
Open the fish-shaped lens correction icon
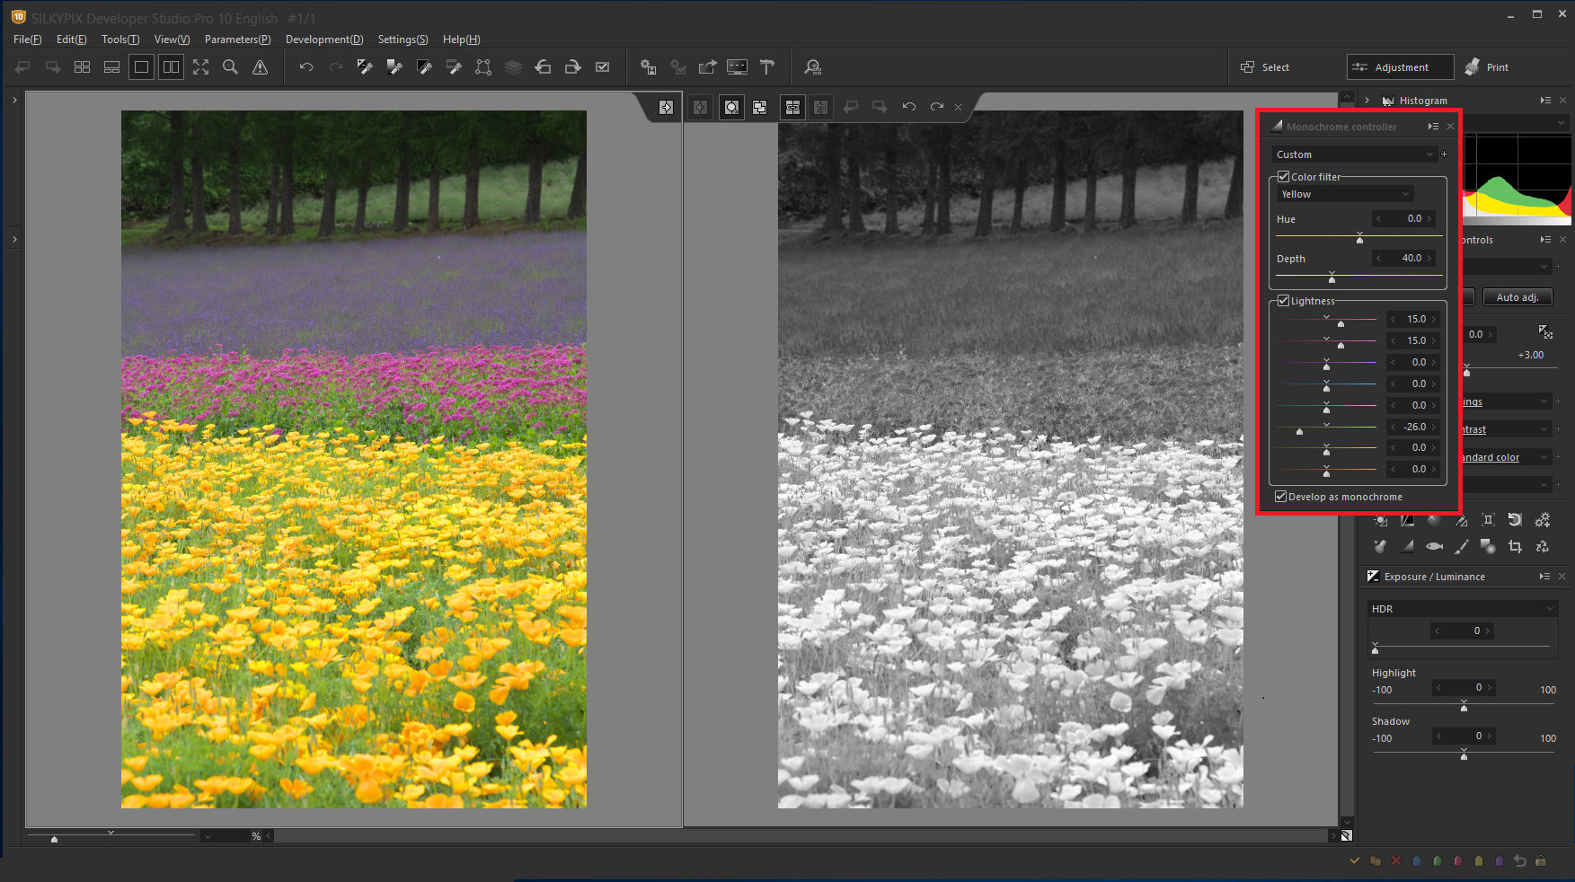click(x=1434, y=546)
